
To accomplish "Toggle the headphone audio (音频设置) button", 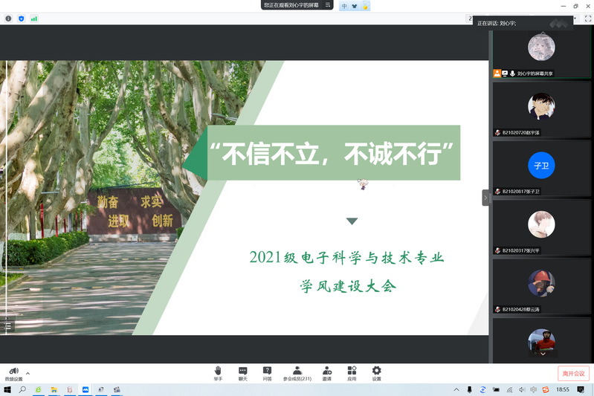I will [x=13, y=372].
